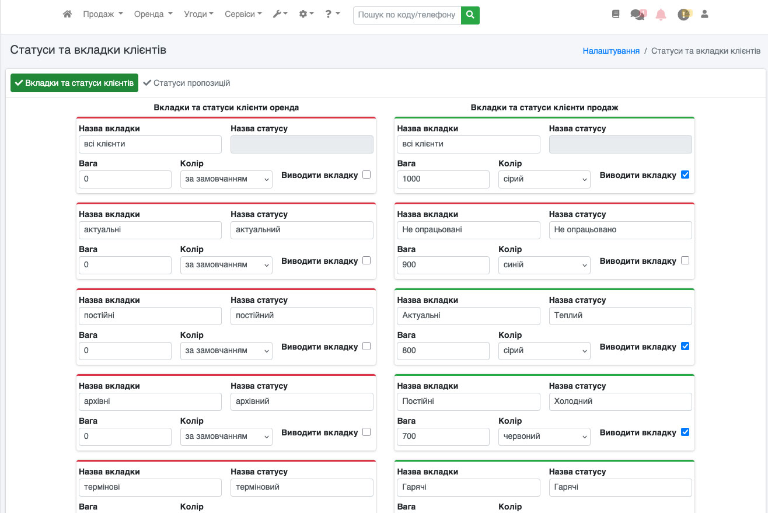Click the weight field containing 1000
768x513 pixels.
(x=443, y=179)
